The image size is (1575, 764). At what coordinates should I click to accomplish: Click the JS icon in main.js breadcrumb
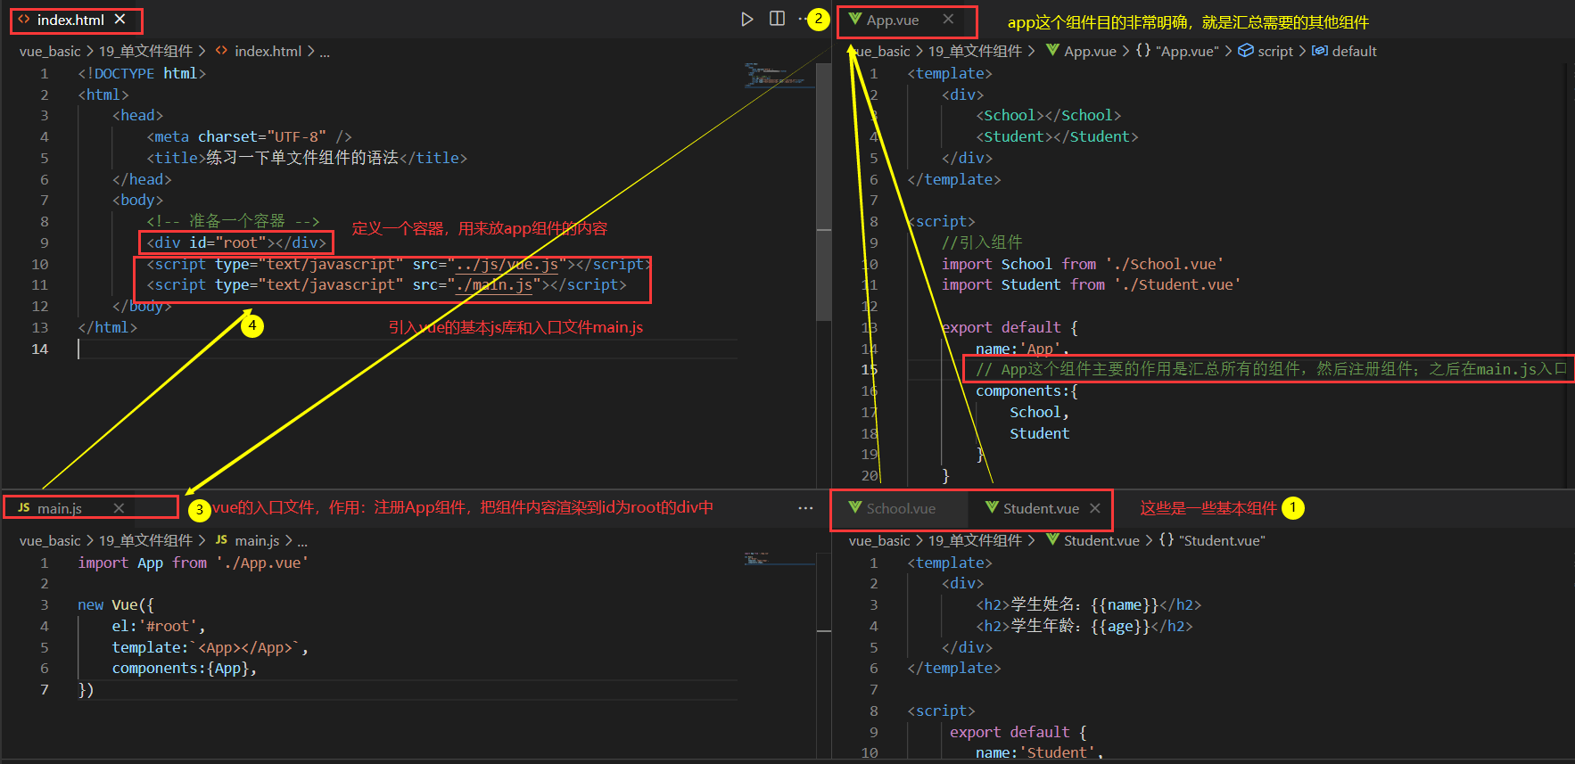[221, 540]
